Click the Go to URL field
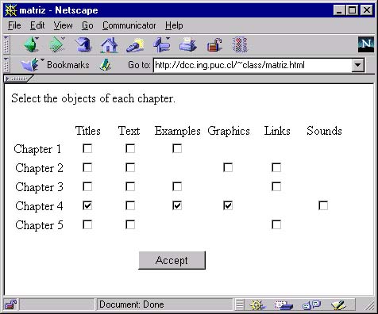The image size is (378, 314). (253, 65)
